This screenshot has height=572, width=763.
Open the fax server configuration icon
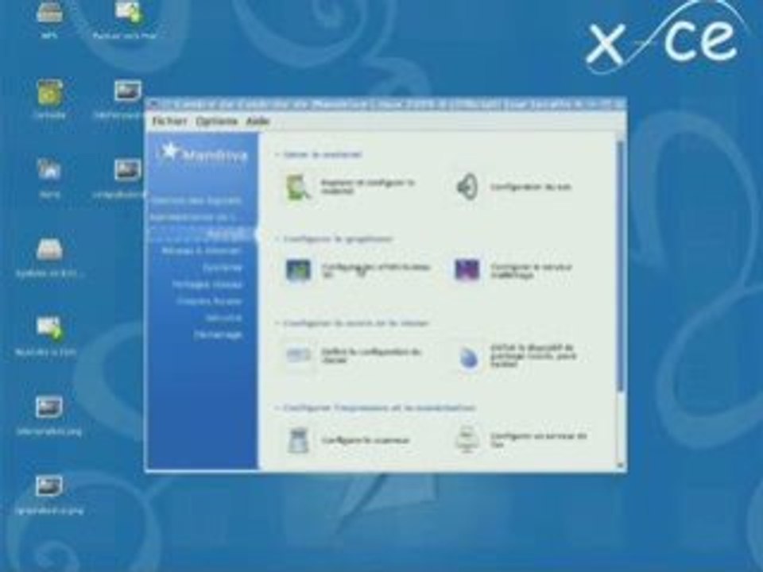pos(467,439)
